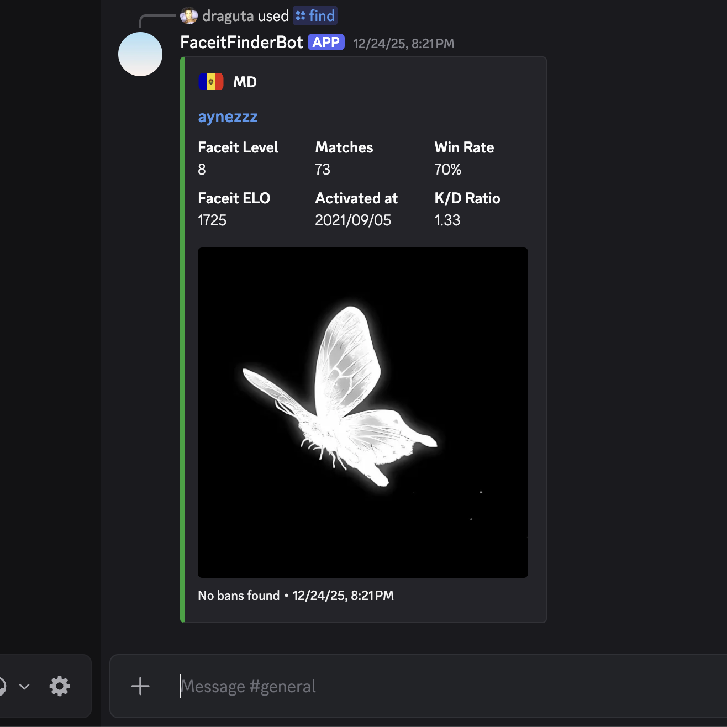Click the APP badge next to FaceitFinderBot
Screen dimensions: 727x727
coord(326,43)
